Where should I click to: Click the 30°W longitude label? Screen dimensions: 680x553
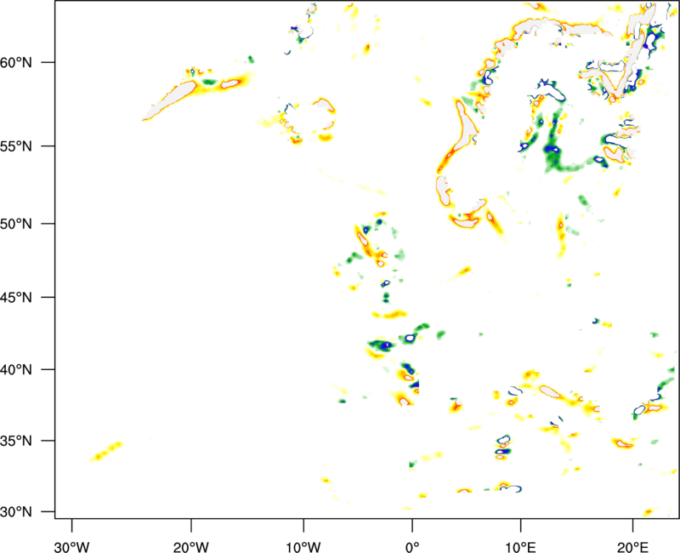(71, 547)
